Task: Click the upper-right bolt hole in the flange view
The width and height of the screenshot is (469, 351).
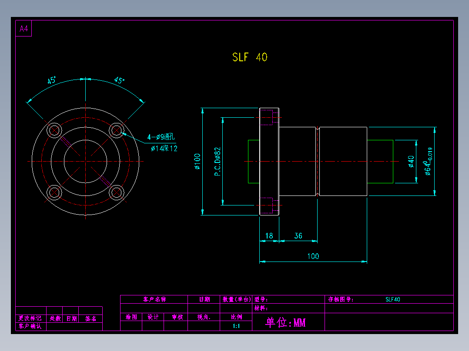Action: pos(117,130)
